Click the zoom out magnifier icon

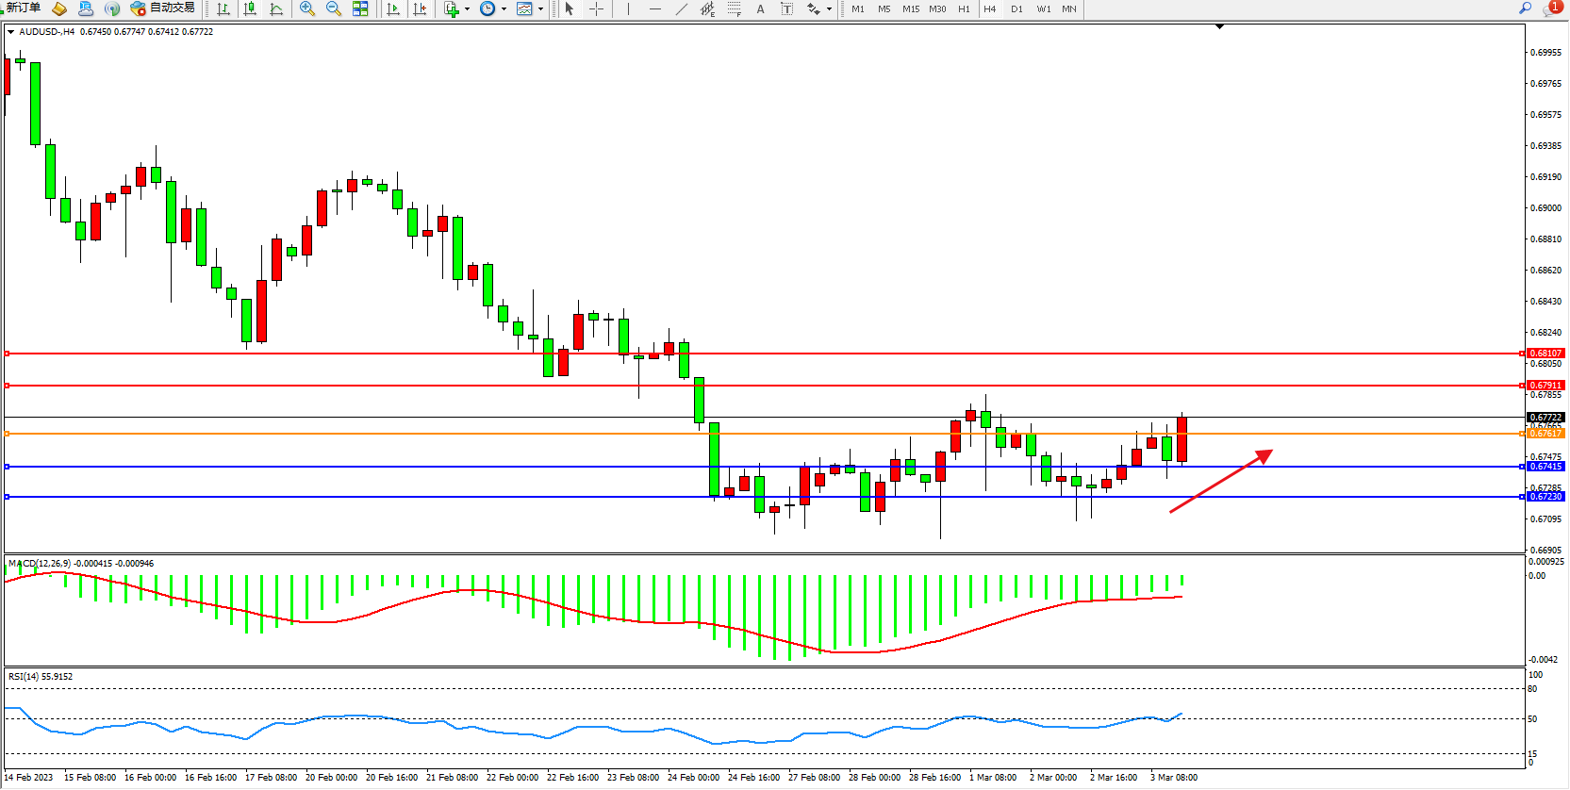click(334, 8)
